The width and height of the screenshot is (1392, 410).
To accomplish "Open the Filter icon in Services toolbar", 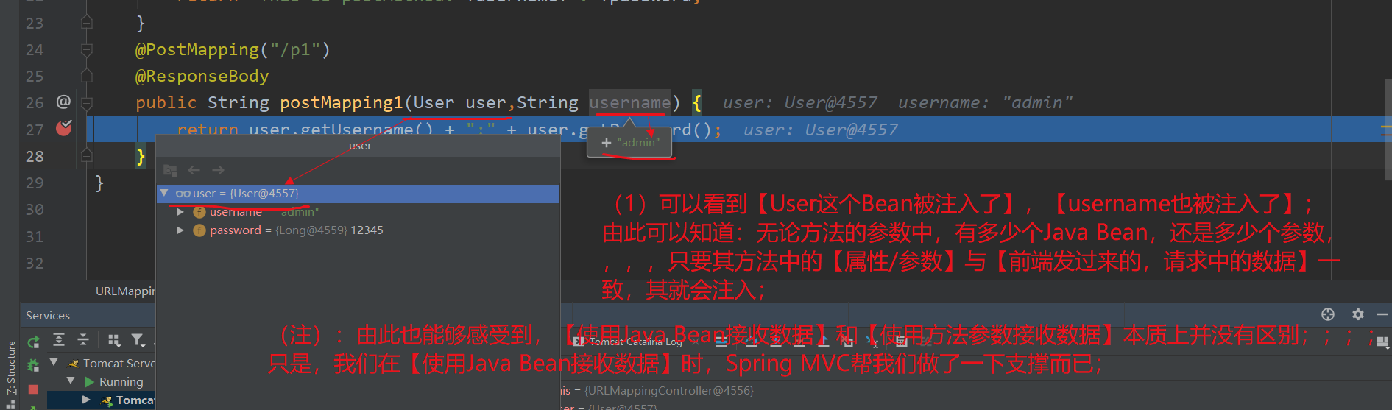I will [138, 339].
